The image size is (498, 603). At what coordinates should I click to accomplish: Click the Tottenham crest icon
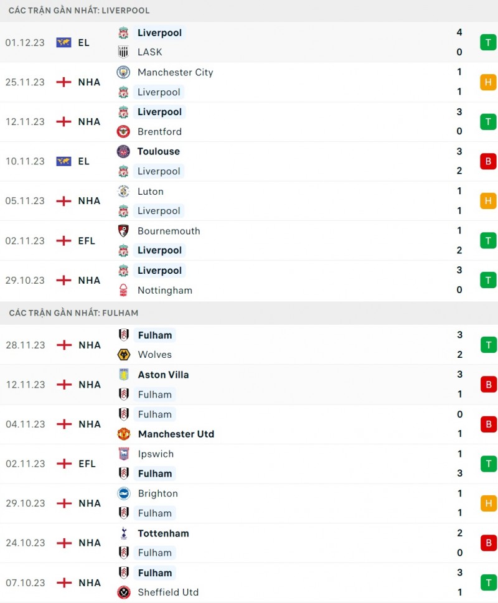pos(123,533)
